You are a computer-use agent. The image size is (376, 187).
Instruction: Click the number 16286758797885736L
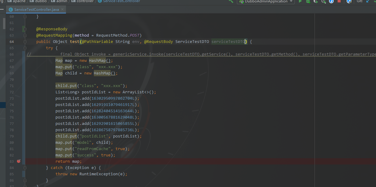point(113,130)
